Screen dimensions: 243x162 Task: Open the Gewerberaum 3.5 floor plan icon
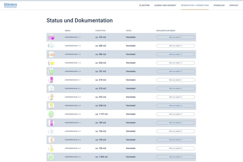point(51,114)
